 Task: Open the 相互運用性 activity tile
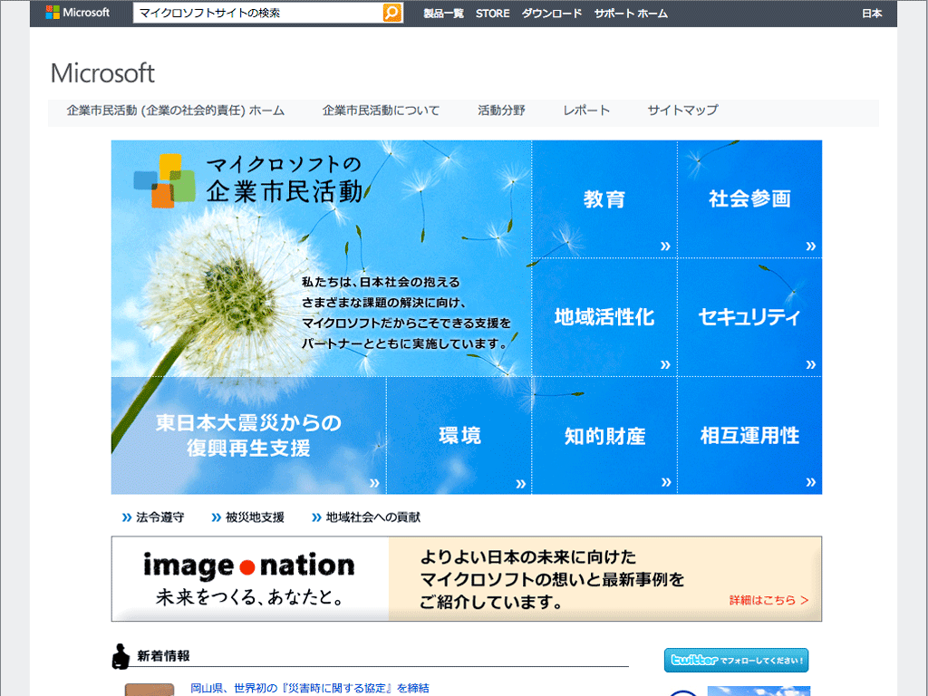click(749, 436)
